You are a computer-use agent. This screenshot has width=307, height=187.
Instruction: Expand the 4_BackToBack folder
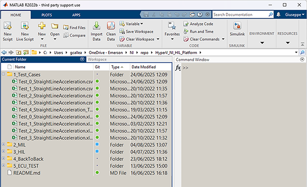pos(4,158)
